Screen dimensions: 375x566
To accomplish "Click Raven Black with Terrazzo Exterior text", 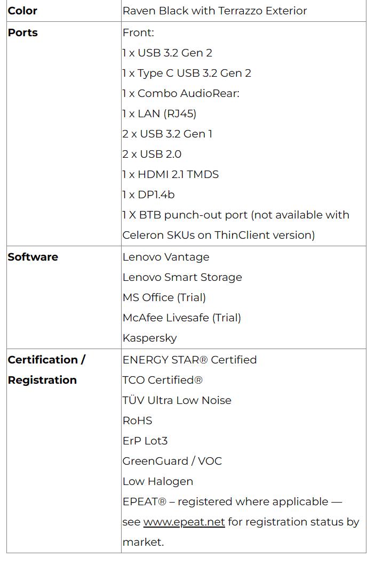I will pos(214,11).
